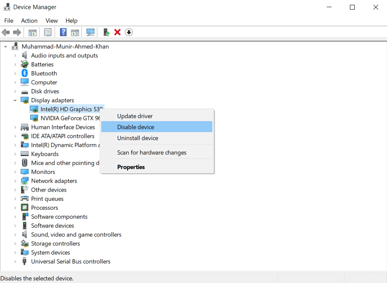
Task: Toggle the console tree visibility icon
Action: pyautogui.click(x=32, y=32)
